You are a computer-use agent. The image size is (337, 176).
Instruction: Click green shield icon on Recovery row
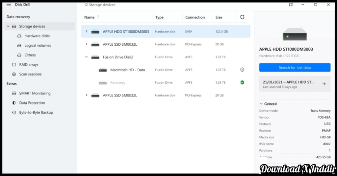point(242,82)
